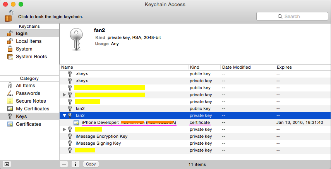Expand the redacted private key above fan2
Viewport: 331px width, 169px height.
pyautogui.click(x=65, y=95)
